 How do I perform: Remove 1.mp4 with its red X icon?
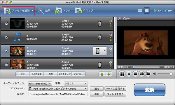pyautogui.click(x=111, y=24)
